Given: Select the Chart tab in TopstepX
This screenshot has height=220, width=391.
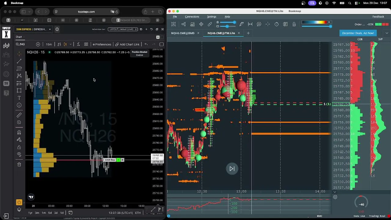Looking at the screenshot, I should [x=19, y=37].
